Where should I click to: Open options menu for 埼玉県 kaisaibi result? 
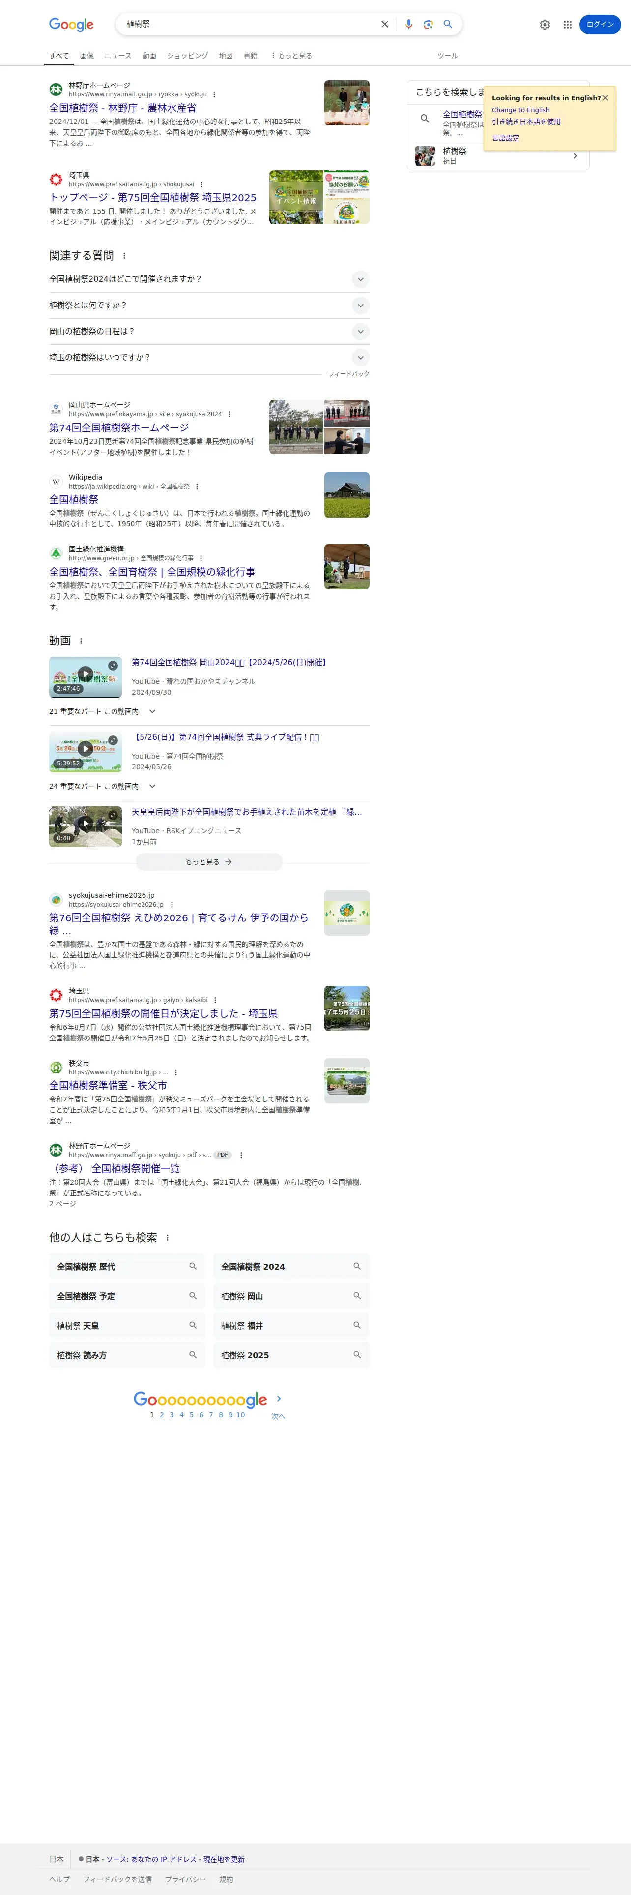215,1000
